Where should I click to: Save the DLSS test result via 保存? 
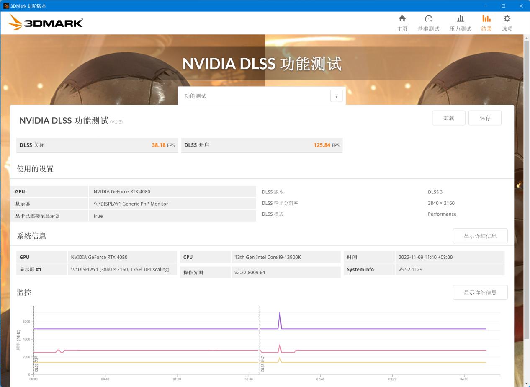pos(485,118)
